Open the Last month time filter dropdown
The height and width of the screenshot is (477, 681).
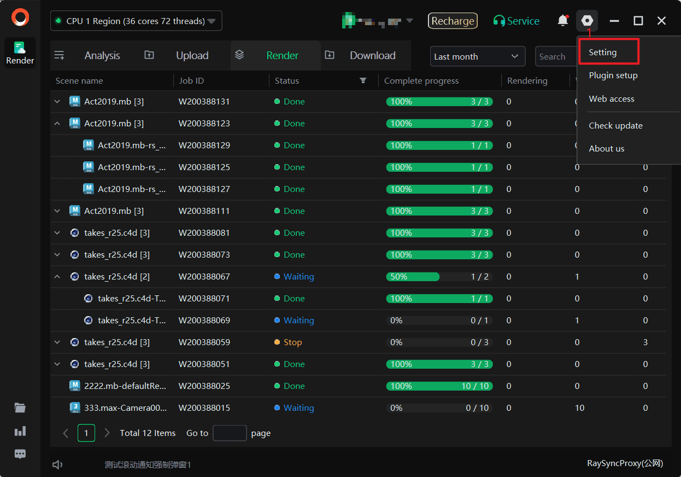pyautogui.click(x=477, y=56)
